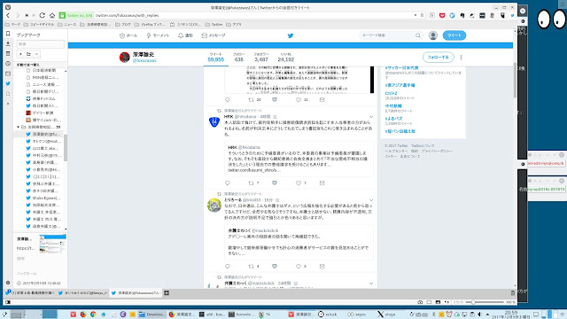Open the HRK tweet options chevron
Screen dimensions: 567x319
371,117
